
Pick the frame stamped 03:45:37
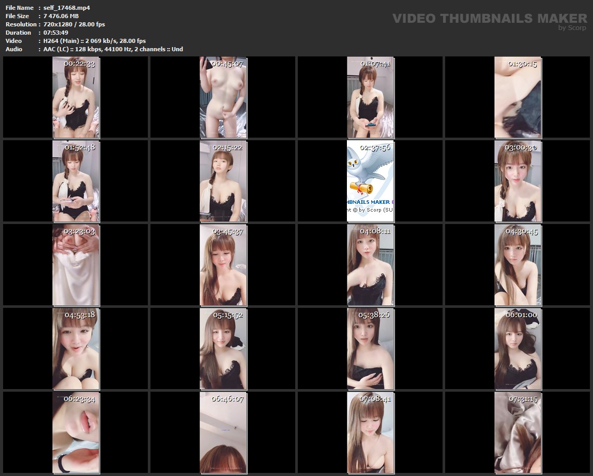223,265
